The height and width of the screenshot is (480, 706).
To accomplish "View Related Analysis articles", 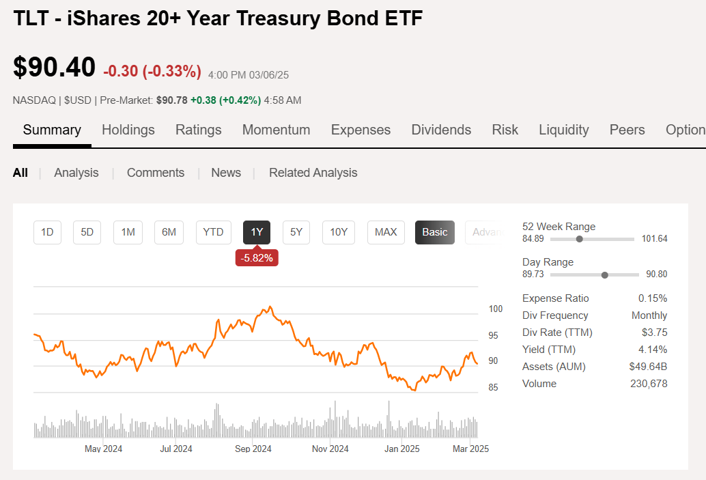I will click(x=313, y=173).
